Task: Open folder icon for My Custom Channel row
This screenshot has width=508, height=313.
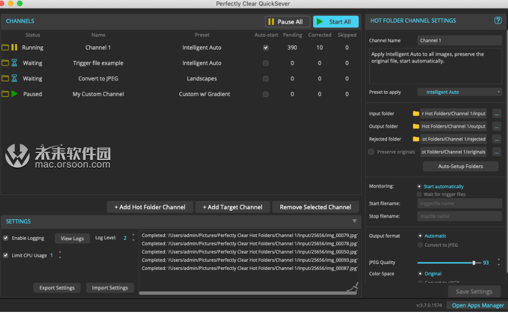Action: pos(5,94)
